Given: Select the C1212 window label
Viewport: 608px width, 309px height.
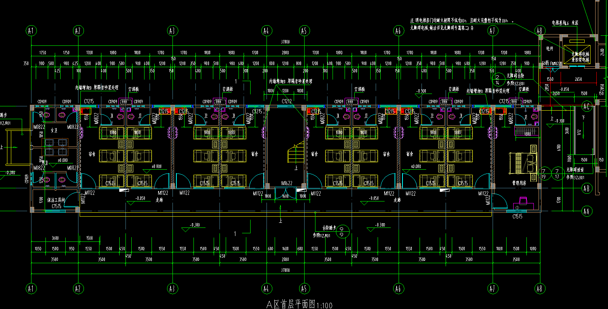Looking at the screenshot, I should [287, 101].
